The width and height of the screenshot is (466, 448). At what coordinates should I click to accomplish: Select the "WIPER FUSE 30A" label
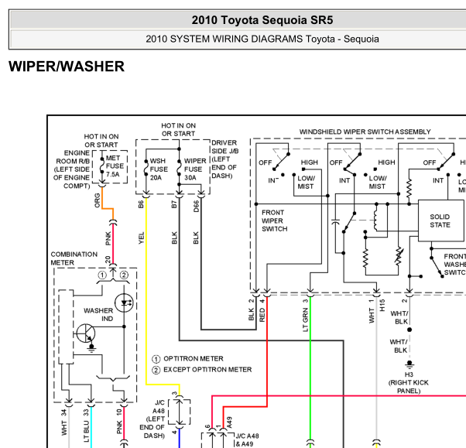click(x=195, y=169)
